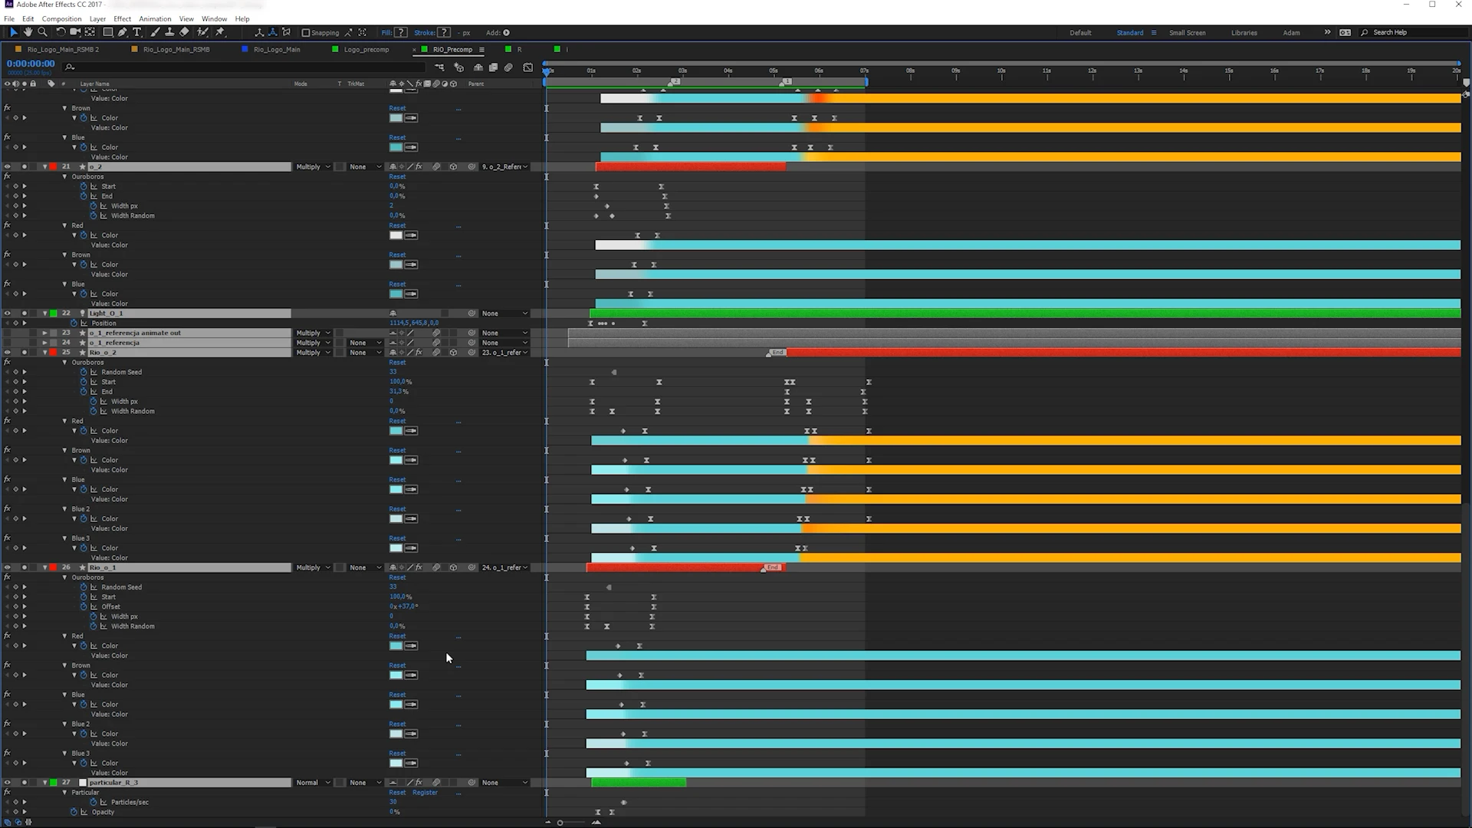
Task: Click the current timecode display
Action: 31,64
